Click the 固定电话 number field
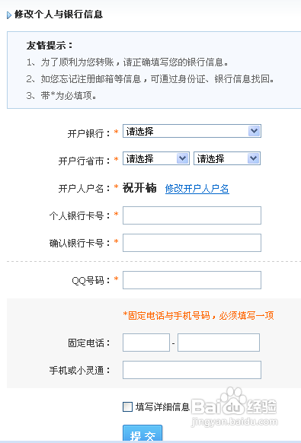Screen dimensions: 301x443 coord(219,343)
